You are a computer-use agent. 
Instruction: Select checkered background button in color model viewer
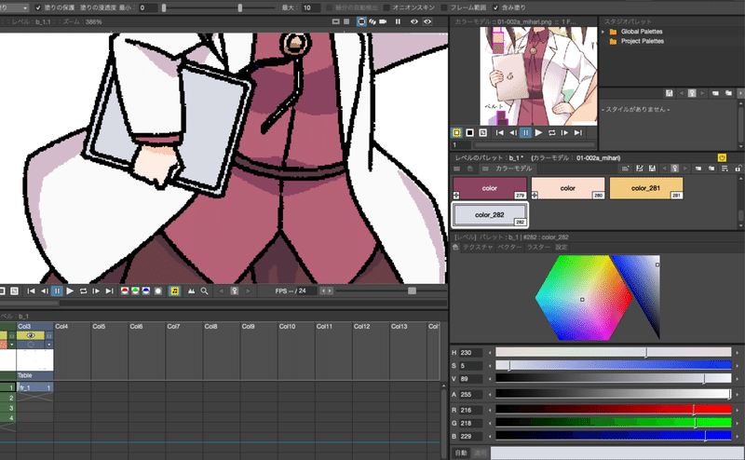click(x=482, y=132)
